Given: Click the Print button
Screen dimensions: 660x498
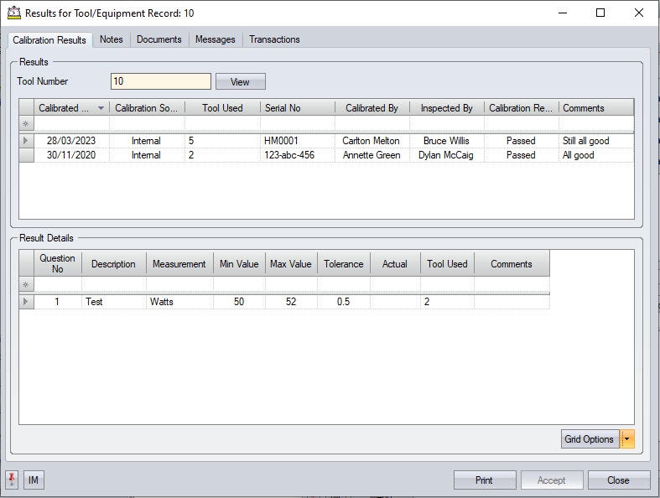Looking at the screenshot, I should [484, 480].
